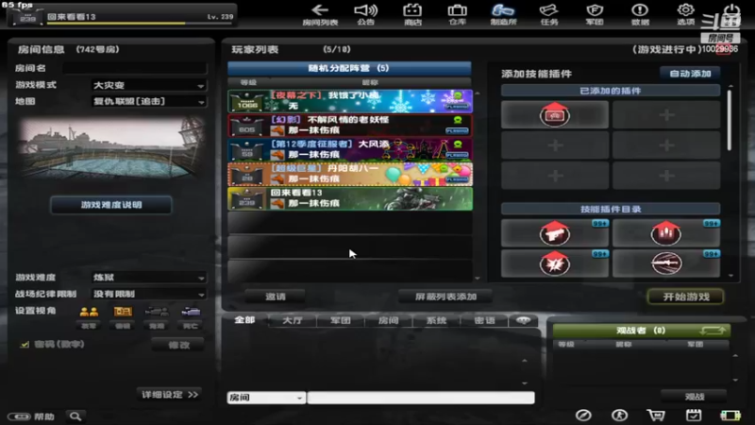Open the options (选项) gear icon
This screenshot has height=425, width=755.
(x=686, y=14)
